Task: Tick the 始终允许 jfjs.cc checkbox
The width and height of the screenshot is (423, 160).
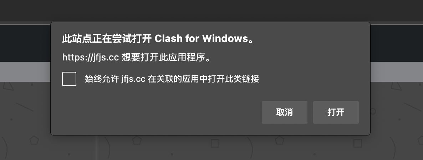Action: pyautogui.click(x=69, y=79)
